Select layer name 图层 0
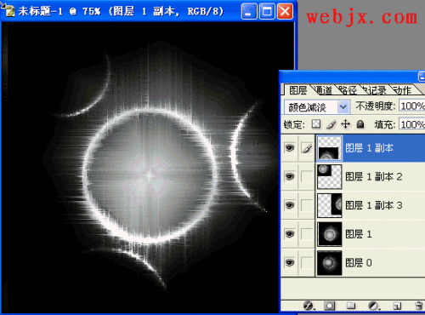The height and width of the screenshot is (315, 425). (359, 262)
